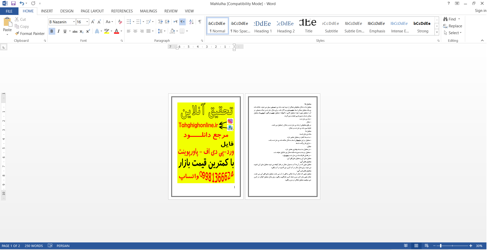Viewport: 488px width, 250px height.
Task: Open the PAGE LAYOUT tab
Action: (92, 11)
